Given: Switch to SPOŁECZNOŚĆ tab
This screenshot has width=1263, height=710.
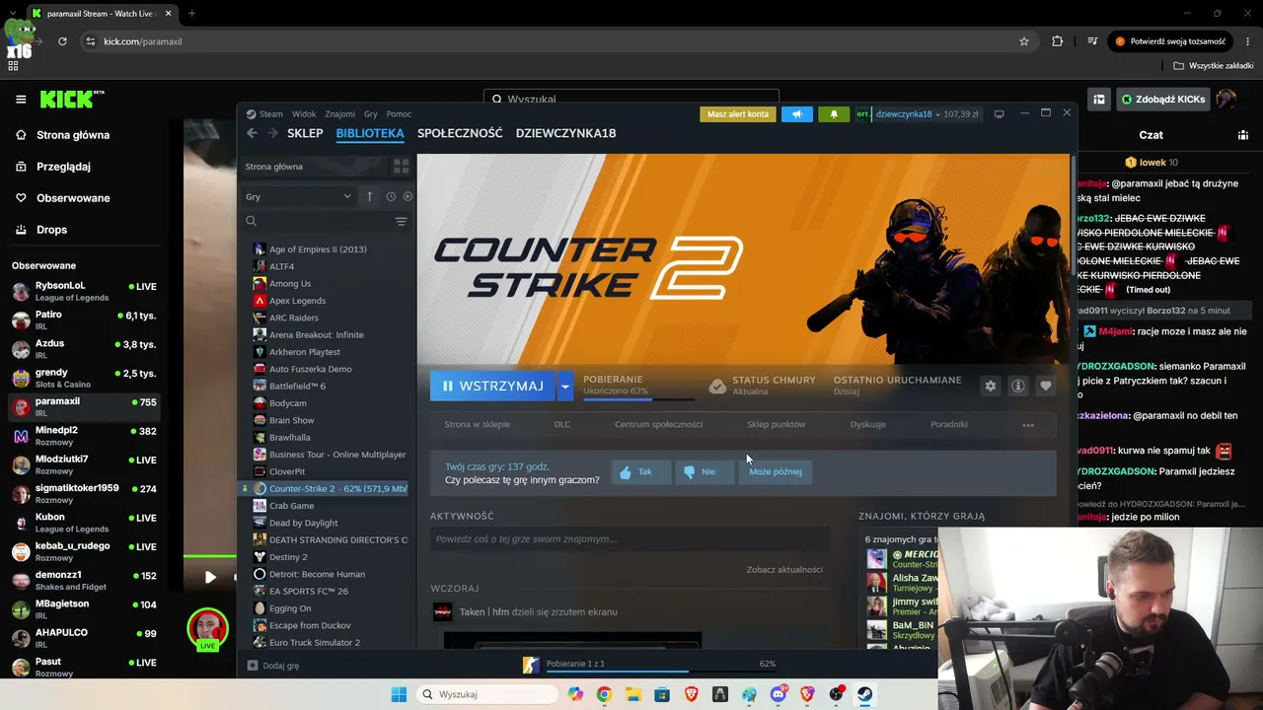Looking at the screenshot, I should tap(460, 133).
